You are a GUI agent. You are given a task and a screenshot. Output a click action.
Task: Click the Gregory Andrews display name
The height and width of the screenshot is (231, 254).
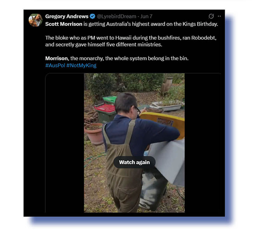coord(67,16)
